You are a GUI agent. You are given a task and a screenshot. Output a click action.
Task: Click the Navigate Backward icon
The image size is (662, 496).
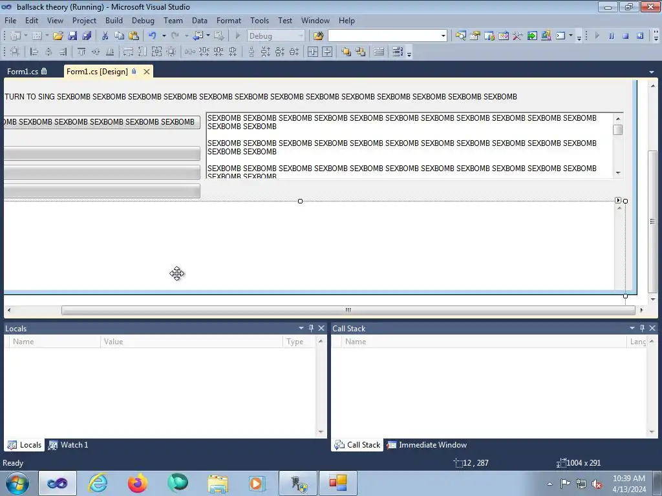coord(198,36)
